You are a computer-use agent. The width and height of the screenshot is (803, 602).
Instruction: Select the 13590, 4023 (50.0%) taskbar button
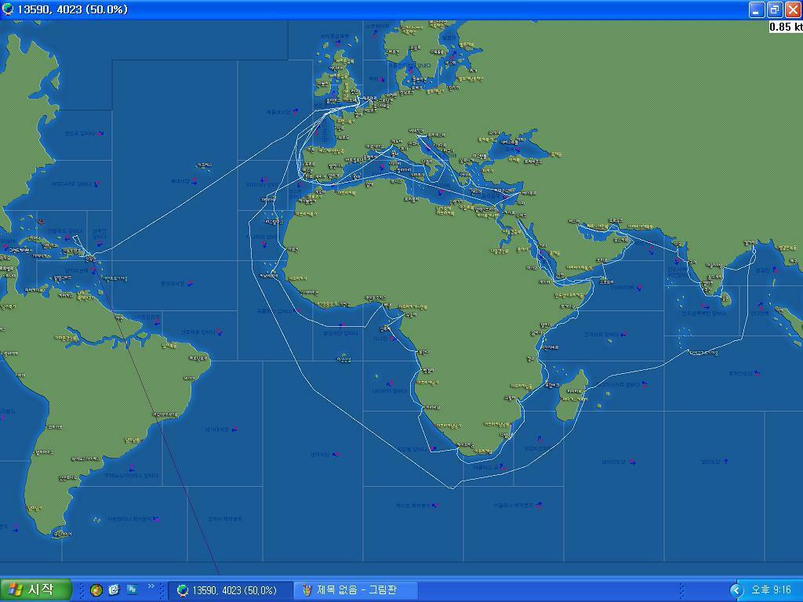click(x=229, y=589)
